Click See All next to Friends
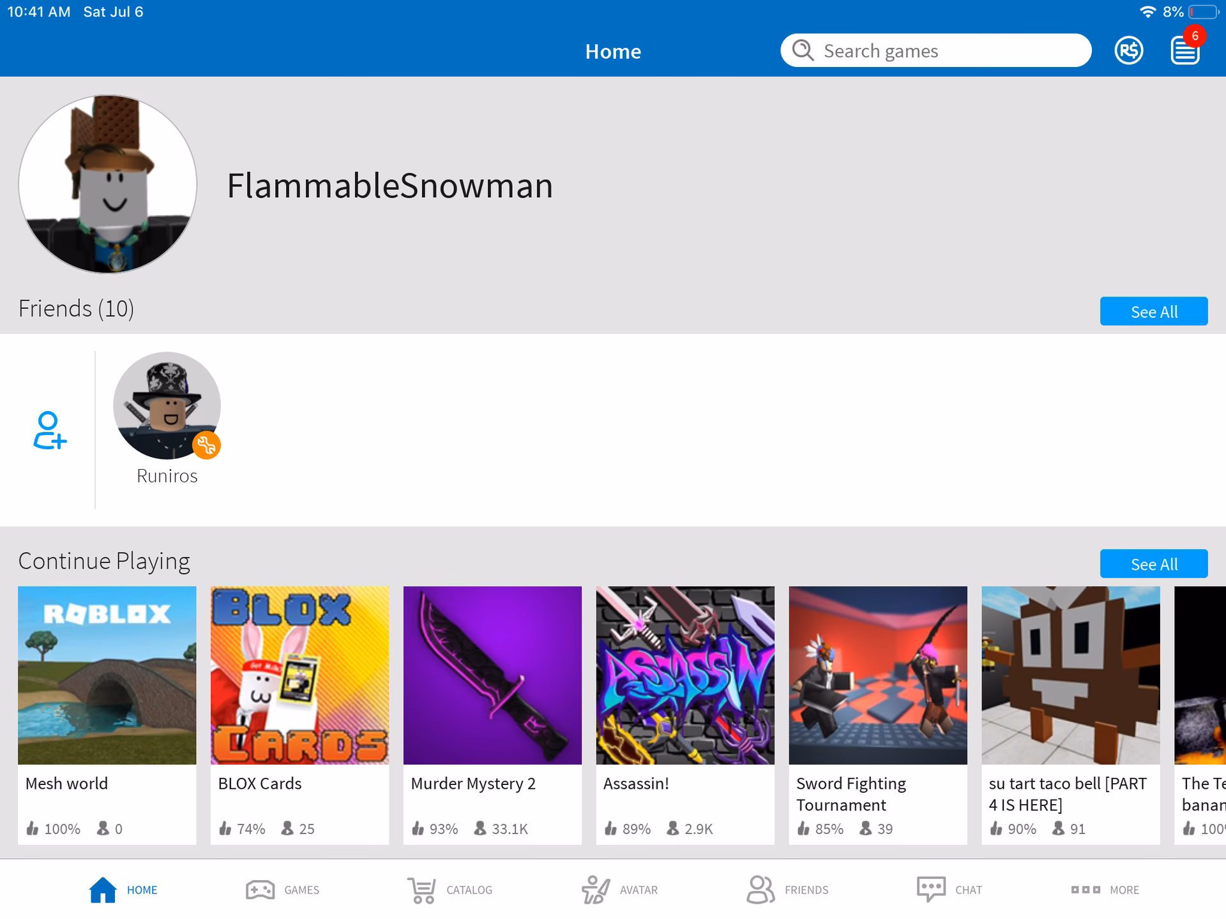 (1153, 311)
